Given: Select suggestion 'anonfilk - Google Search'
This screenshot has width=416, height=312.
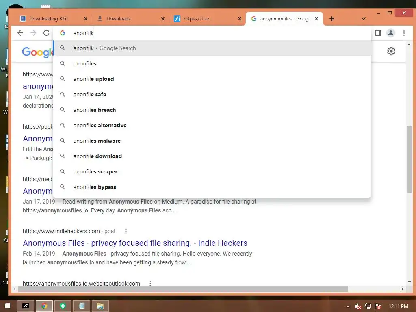Looking at the screenshot, I should pos(212,48).
